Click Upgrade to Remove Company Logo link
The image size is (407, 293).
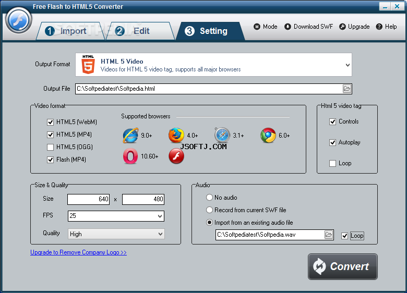78,252
